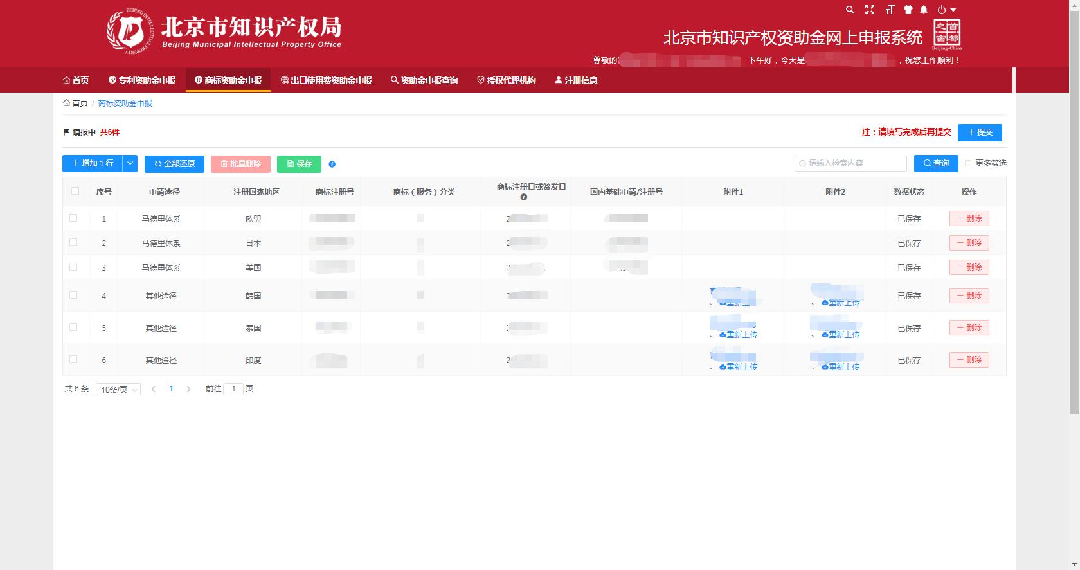1080x570 pixels.
Task: Open the 10条/页 page size dropdown
Action: tap(118, 389)
